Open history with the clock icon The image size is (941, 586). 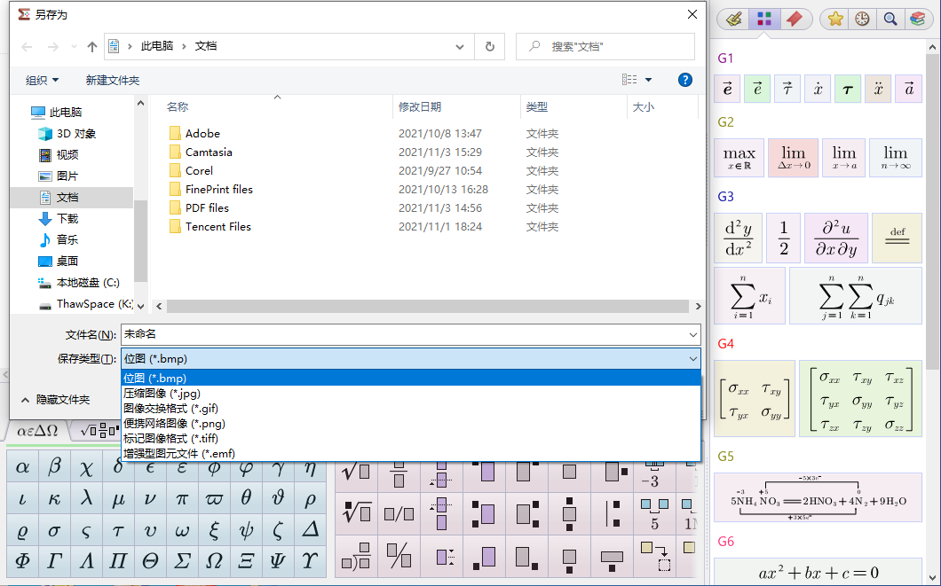pyautogui.click(x=862, y=19)
